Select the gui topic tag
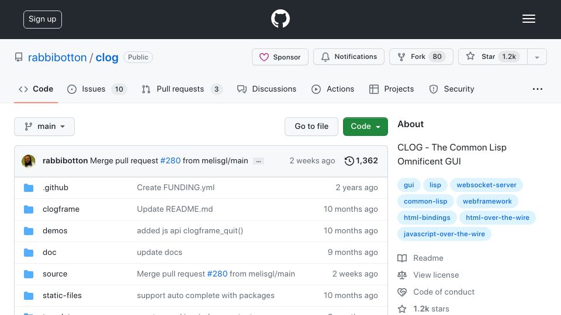This screenshot has width=561, height=315. [409, 185]
